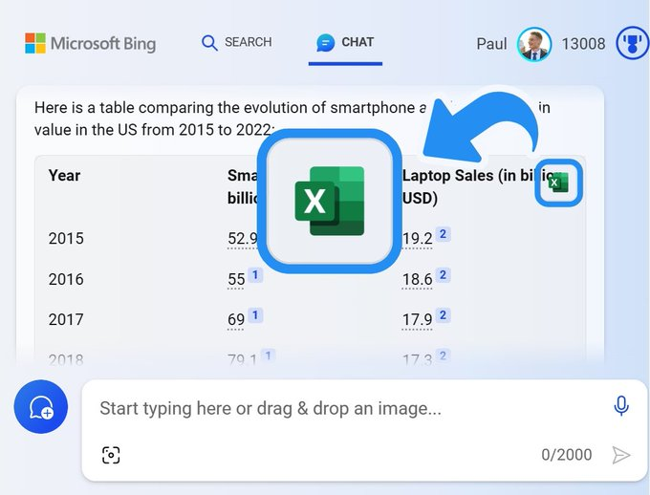The height and width of the screenshot is (495, 650).
Task: Click the large highlighted Excel icon
Action: pos(331,200)
